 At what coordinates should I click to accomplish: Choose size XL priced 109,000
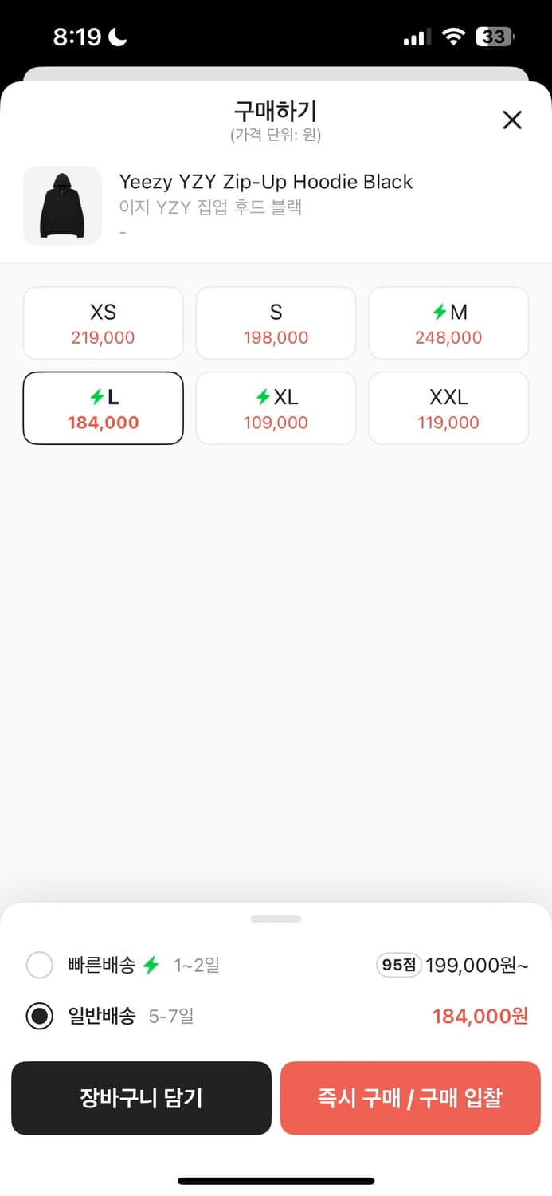click(276, 408)
